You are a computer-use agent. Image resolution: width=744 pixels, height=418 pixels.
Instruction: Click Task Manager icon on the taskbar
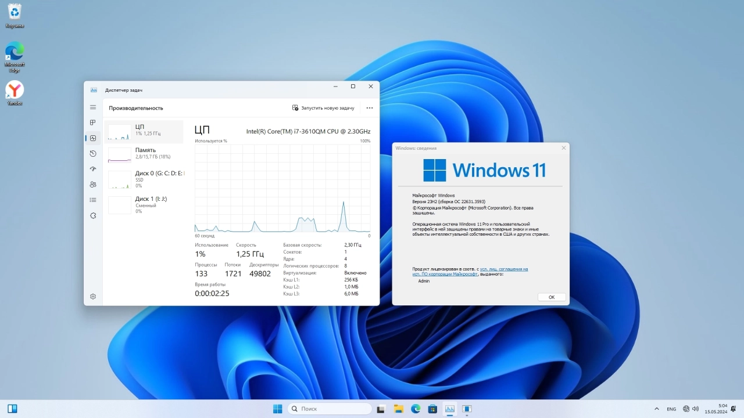coord(449,409)
